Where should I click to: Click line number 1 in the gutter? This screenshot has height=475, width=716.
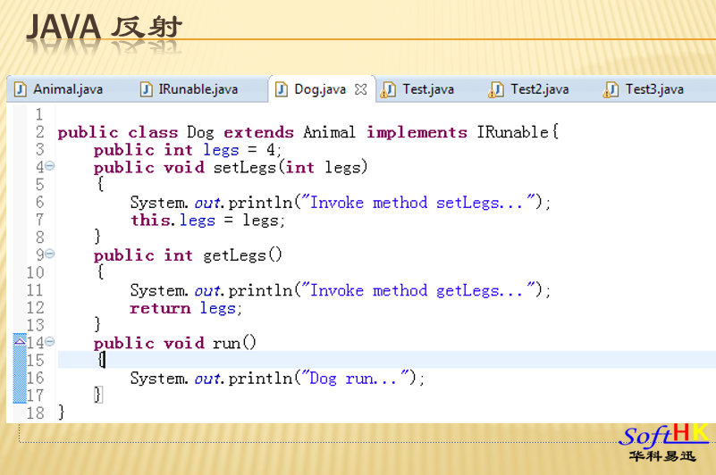[39, 114]
